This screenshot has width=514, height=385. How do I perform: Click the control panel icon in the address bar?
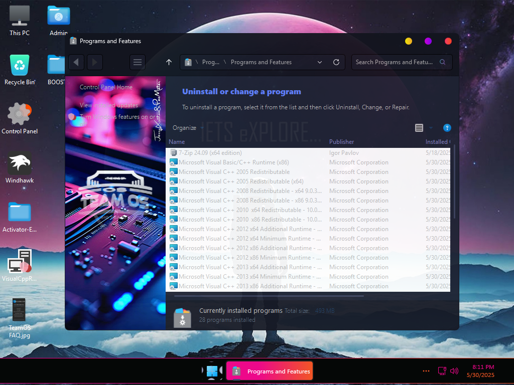[x=188, y=62]
